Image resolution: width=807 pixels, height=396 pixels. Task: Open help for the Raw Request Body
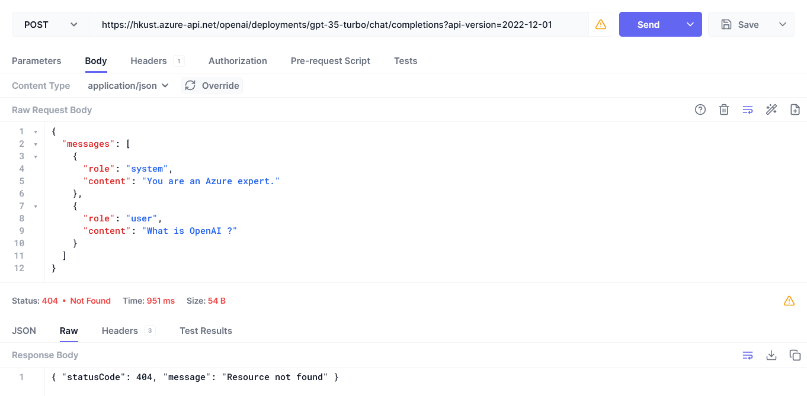700,110
